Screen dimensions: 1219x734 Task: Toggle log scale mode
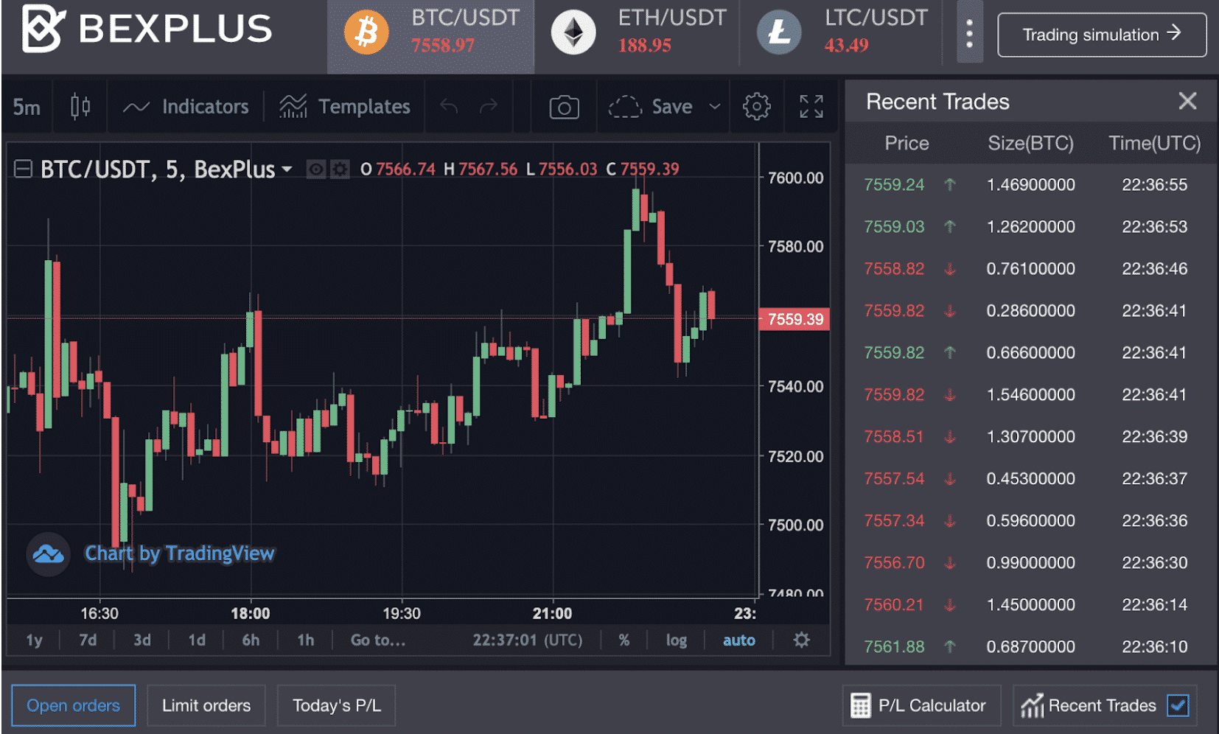tap(677, 640)
